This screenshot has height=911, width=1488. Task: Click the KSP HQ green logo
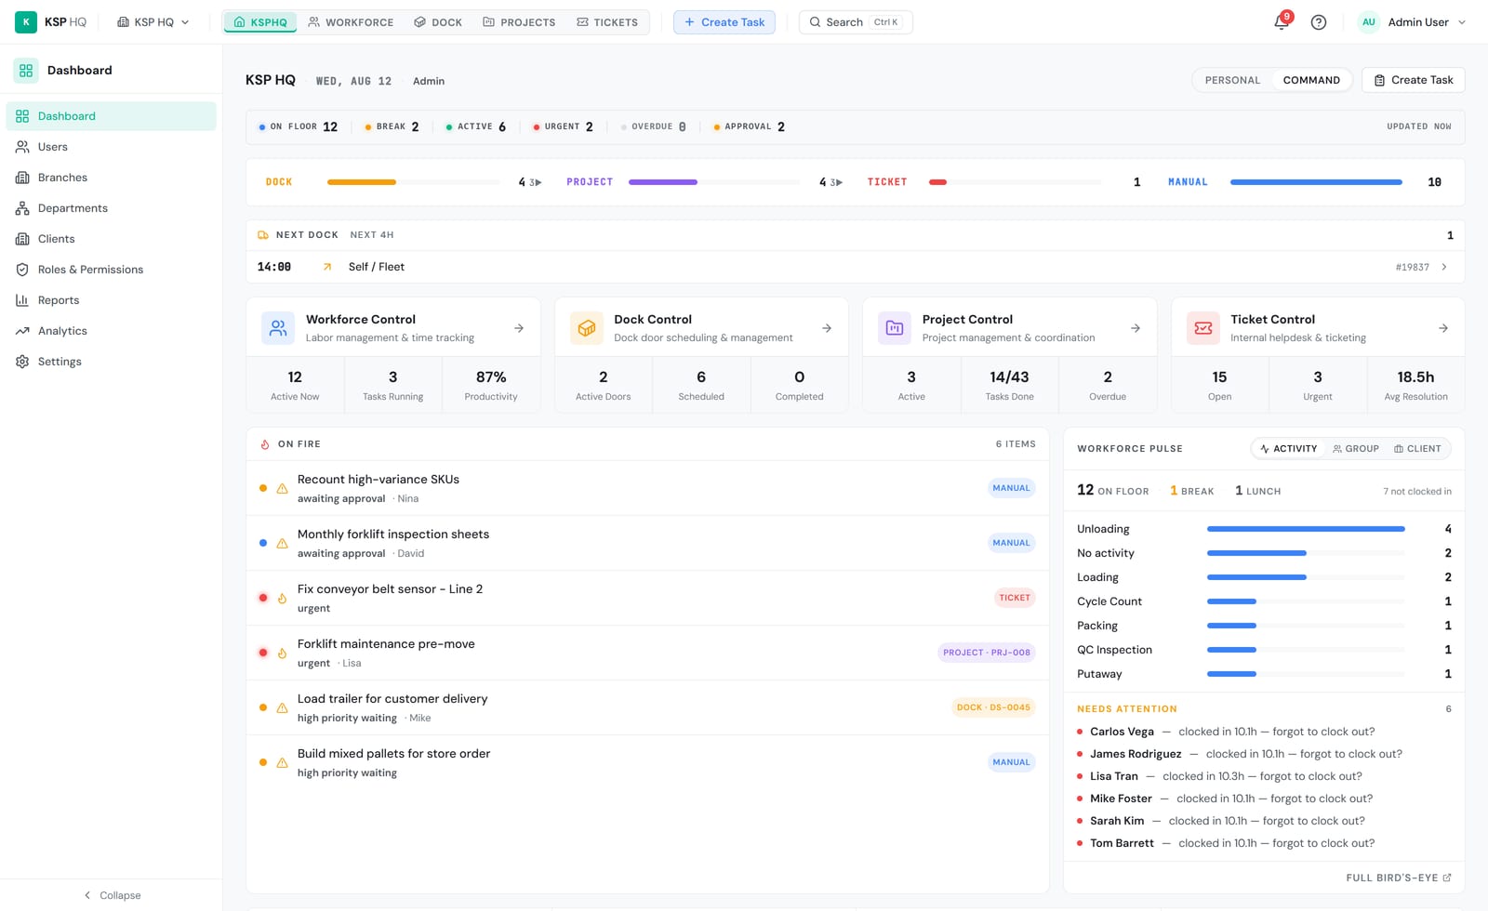click(x=26, y=22)
